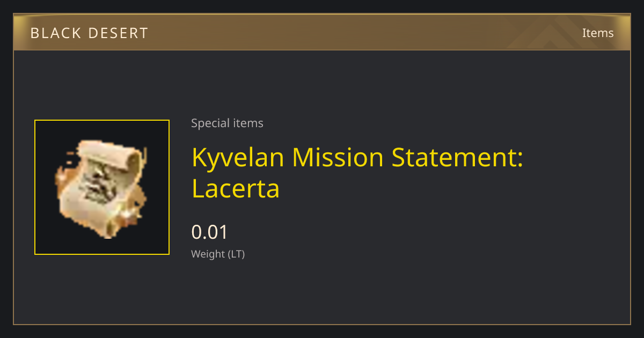Select the Special items category label
This screenshot has height=338, width=644.
point(227,123)
